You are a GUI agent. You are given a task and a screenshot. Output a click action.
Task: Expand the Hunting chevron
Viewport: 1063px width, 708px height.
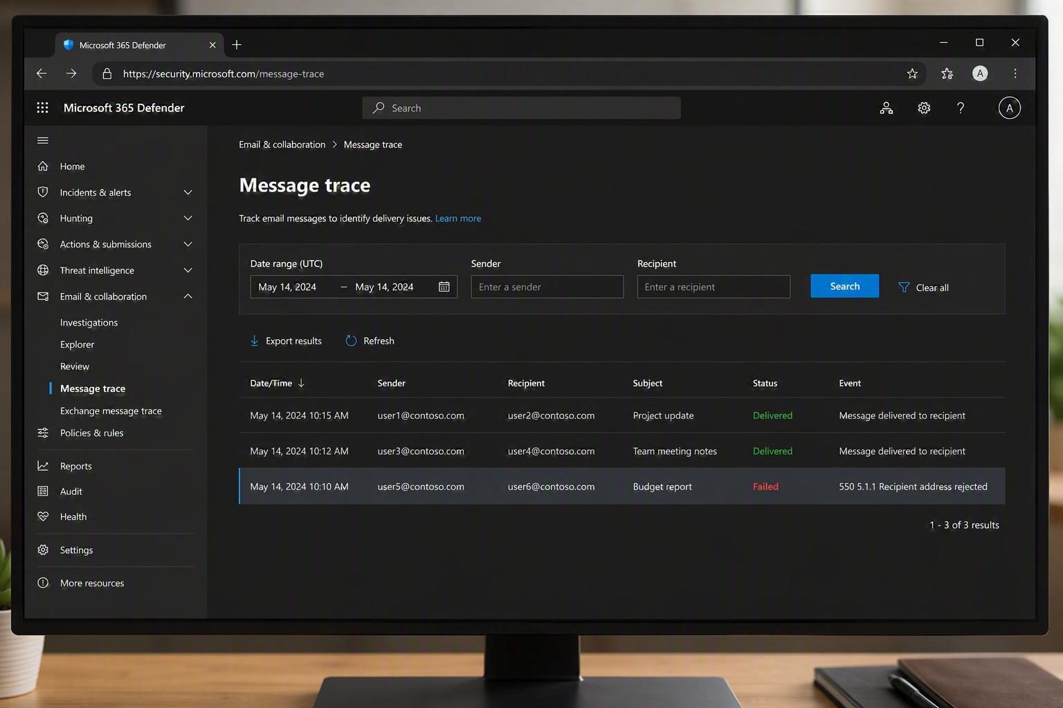click(x=188, y=218)
